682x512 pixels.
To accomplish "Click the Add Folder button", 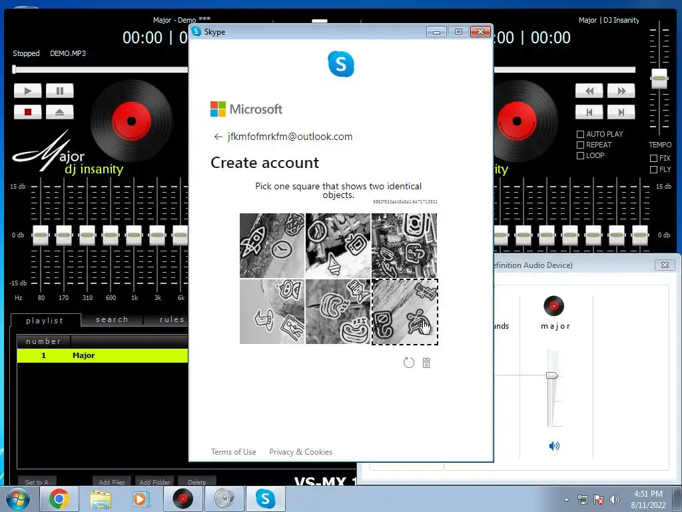I will [x=155, y=481].
